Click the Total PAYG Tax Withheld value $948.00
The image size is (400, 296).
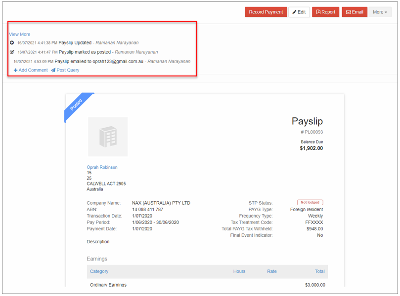[x=314, y=229]
